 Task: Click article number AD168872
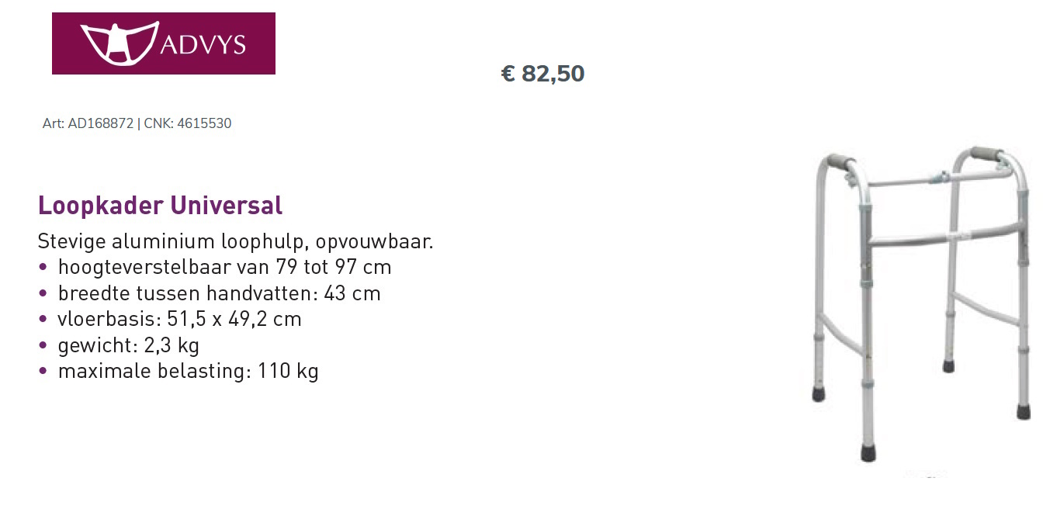tap(100, 123)
